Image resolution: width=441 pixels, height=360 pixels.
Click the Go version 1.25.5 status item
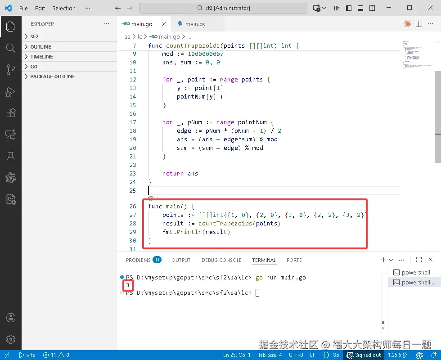tap(398, 355)
